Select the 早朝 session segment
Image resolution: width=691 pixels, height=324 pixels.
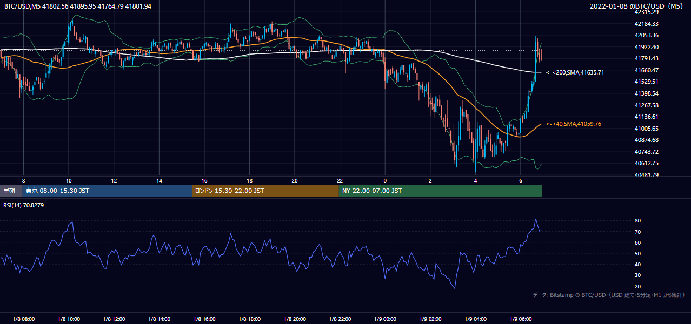tap(11, 191)
